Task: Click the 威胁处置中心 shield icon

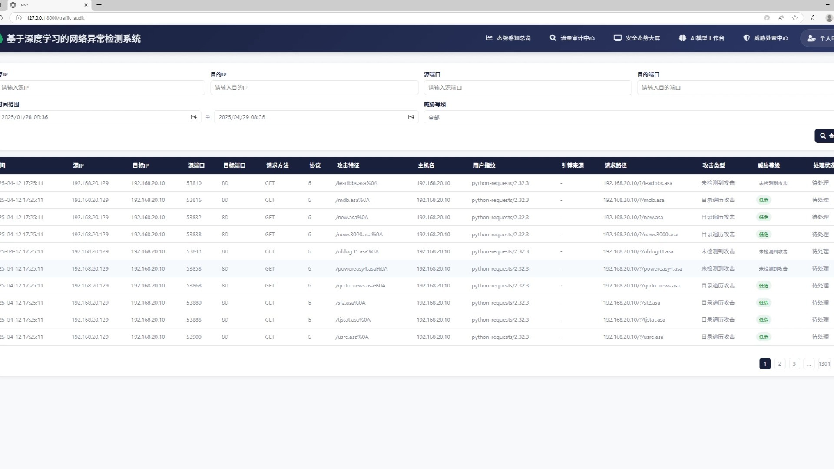Action: point(746,38)
